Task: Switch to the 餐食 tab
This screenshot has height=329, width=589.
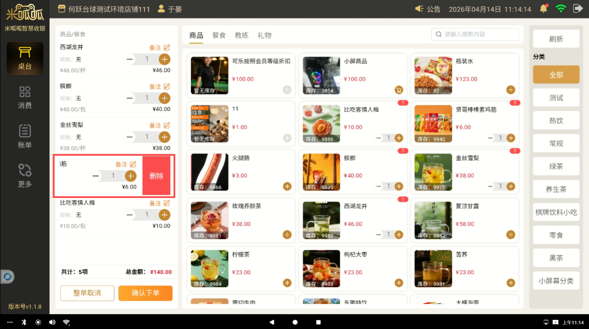Action: (219, 35)
